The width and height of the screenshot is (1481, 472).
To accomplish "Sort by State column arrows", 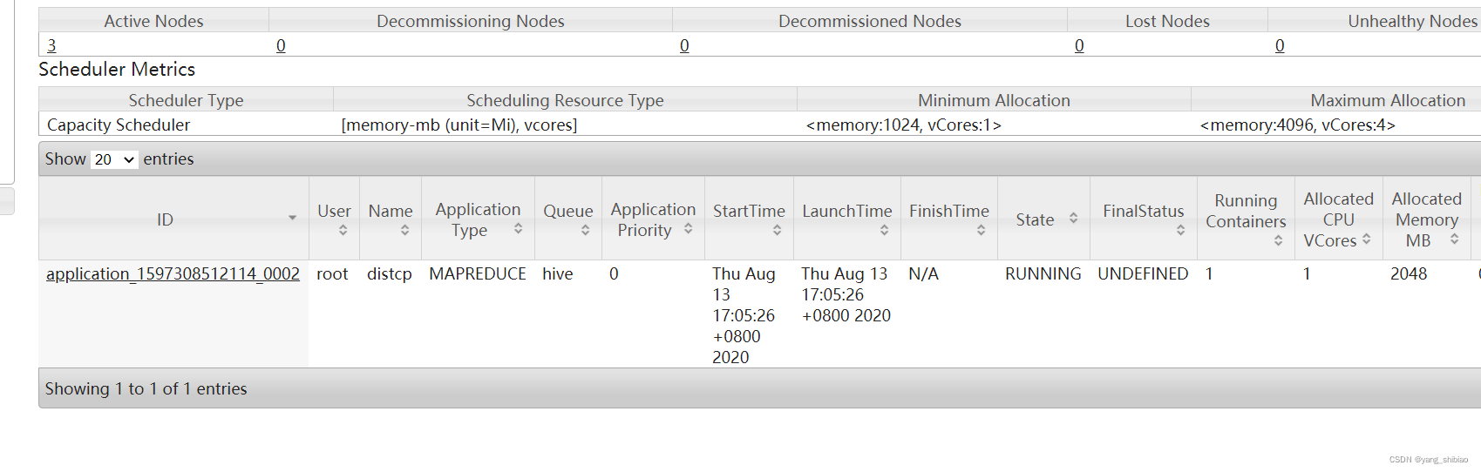I will [1073, 219].
